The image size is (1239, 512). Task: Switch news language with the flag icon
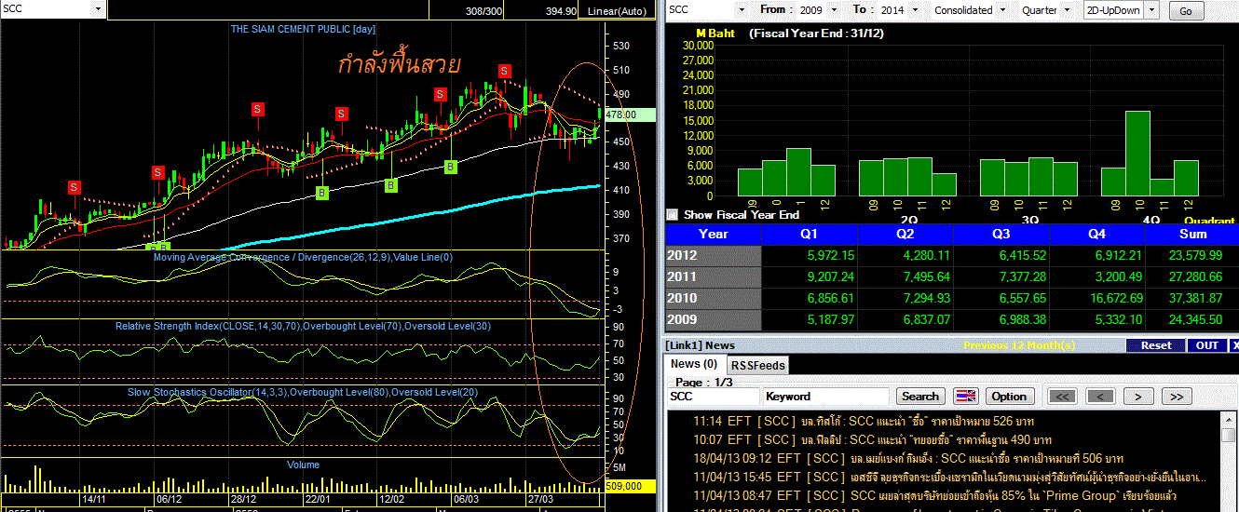point(966,396)
